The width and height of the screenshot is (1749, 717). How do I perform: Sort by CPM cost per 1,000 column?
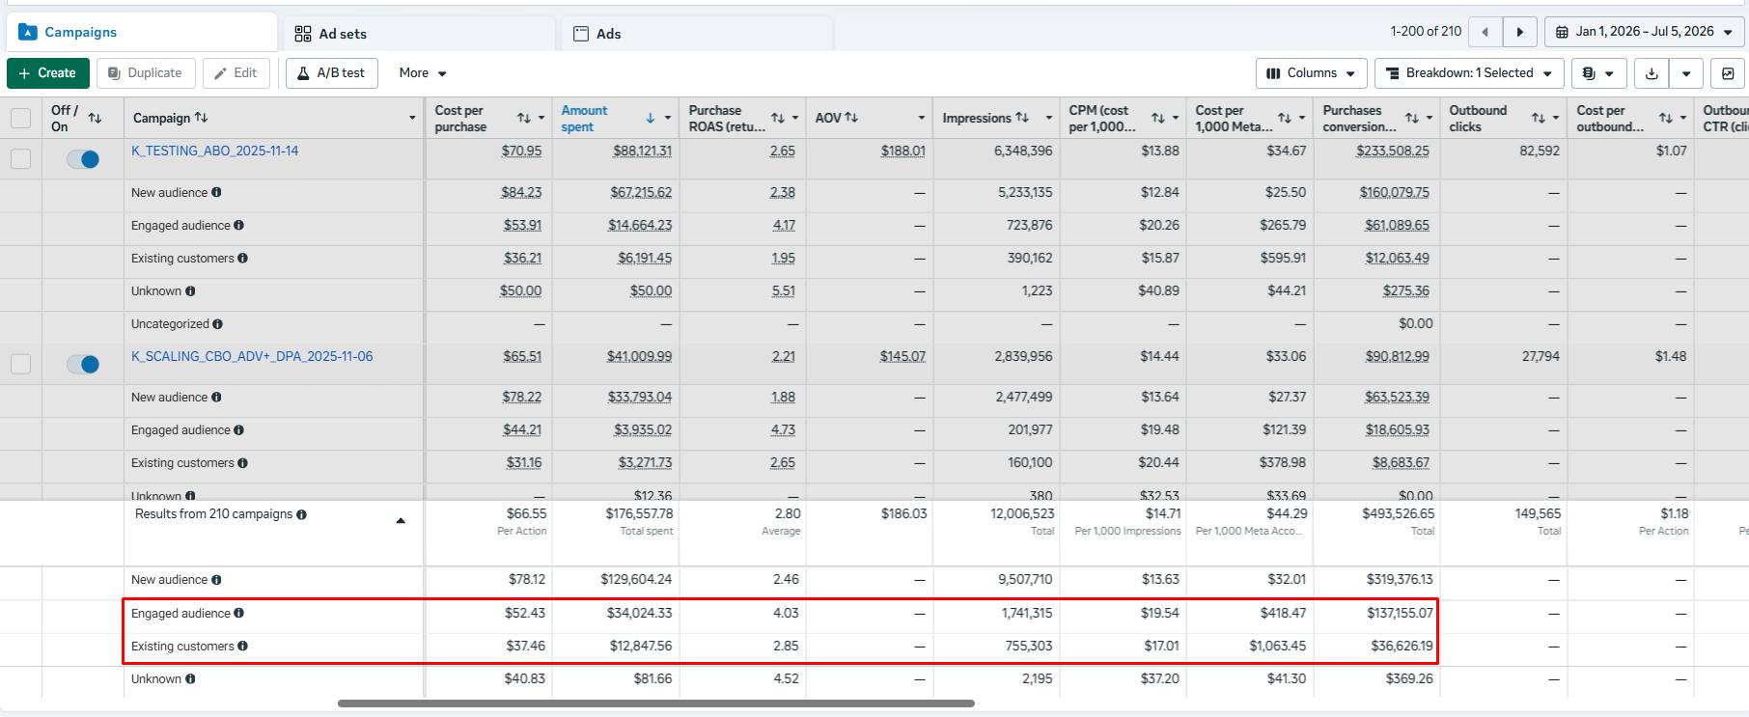coord(1158,118)
